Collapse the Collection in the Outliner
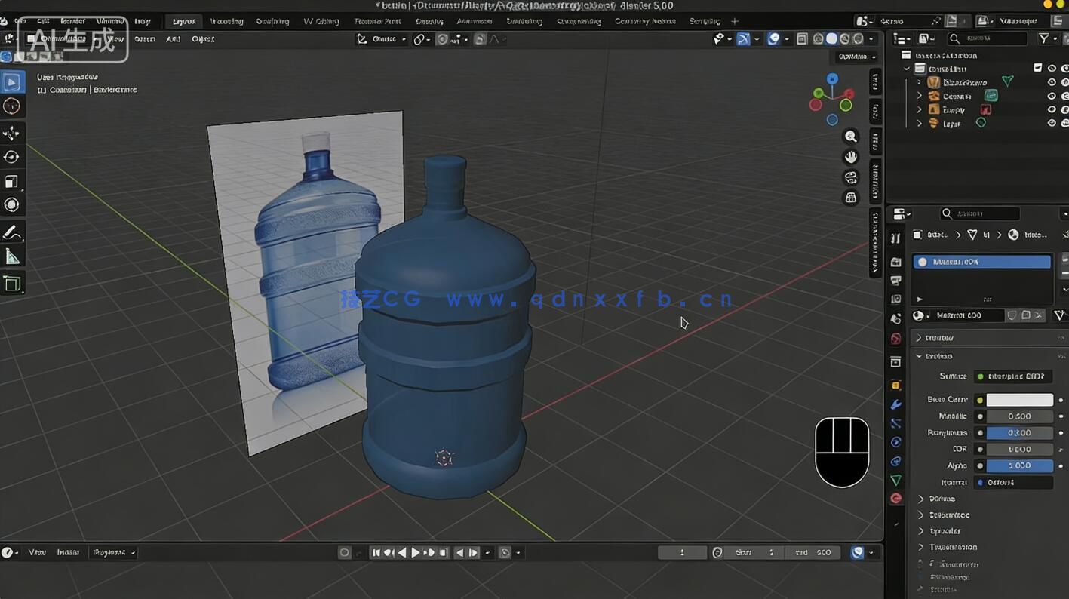This screenshot has height=599, width=1069. pos(907,69)
